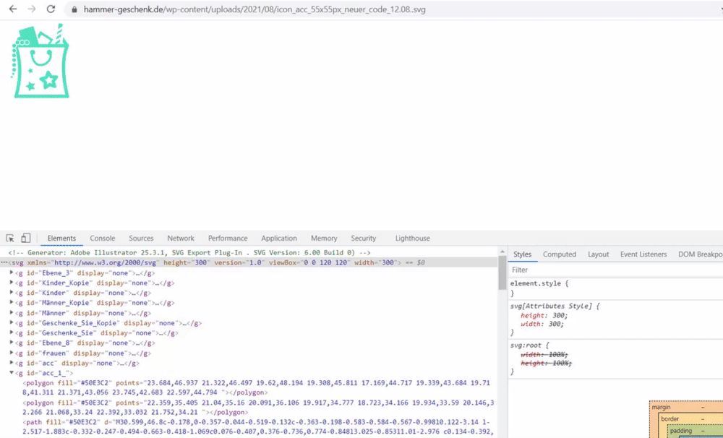Select the Adobe Illustrator generator comment line
The width and height of the screenshot is (723, 438).
(x=189, y=253)
